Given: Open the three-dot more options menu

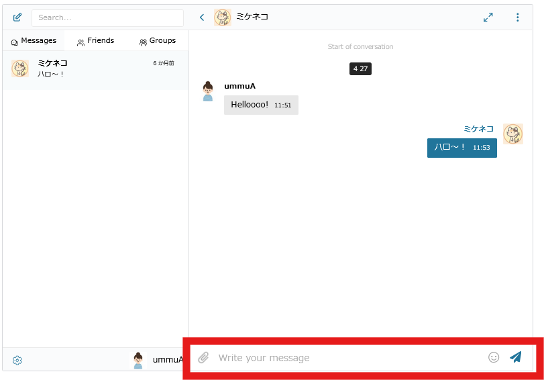Looking at the screenshot, I should coord(517,17).
